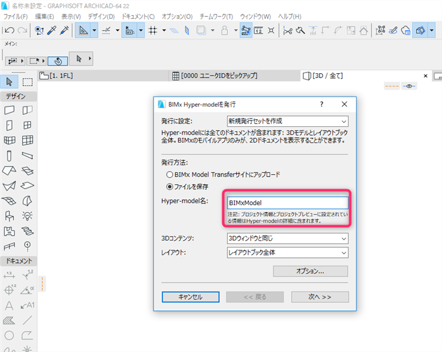Screen dimensions: 442x352
Task: Select the Marquee tool in toolbox
Action: [x=27, y=82]
